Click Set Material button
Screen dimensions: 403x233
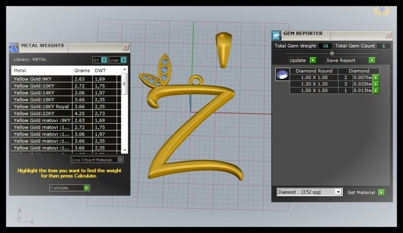[x=361, y=193]
